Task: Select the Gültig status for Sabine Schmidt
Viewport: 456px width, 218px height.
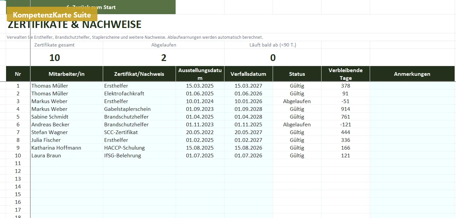Action: click(x=297, y=117)
